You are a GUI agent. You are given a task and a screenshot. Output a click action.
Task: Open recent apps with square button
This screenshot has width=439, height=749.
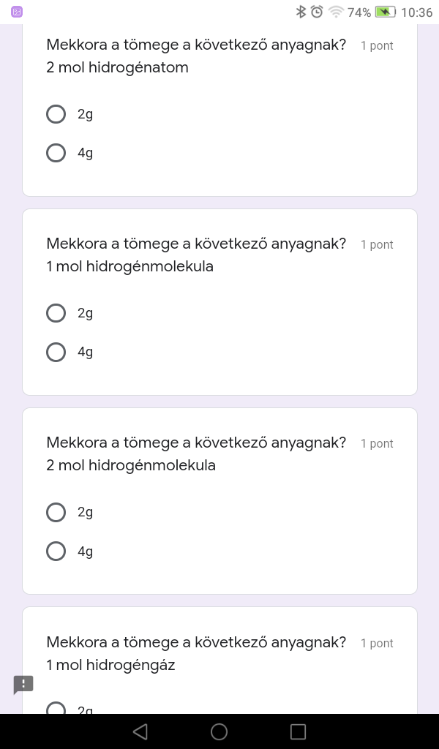[x=298, y=731]
